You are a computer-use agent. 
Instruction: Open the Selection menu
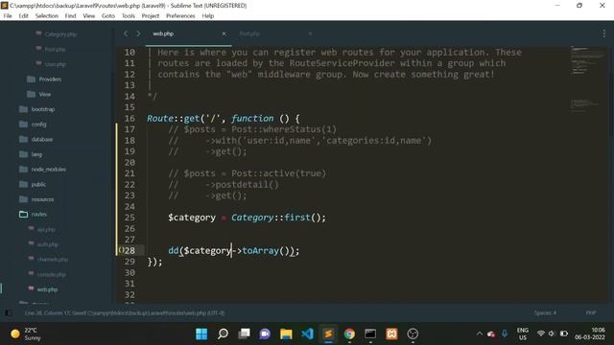pos(47,16)
